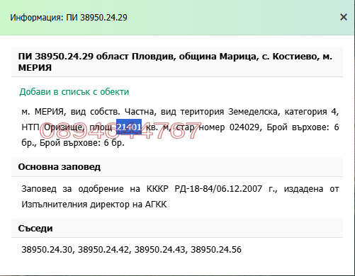355x276 pixels.
Task: Select the highlighted area value 21401
Action: [x=129, y=127]
